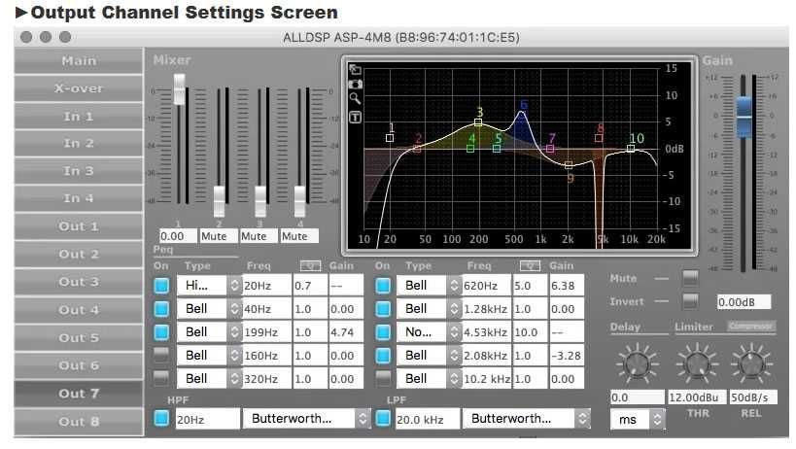796x449 pixels.
Task: Toggle the Invert polarity button
Action: click(x=690, y=301)
